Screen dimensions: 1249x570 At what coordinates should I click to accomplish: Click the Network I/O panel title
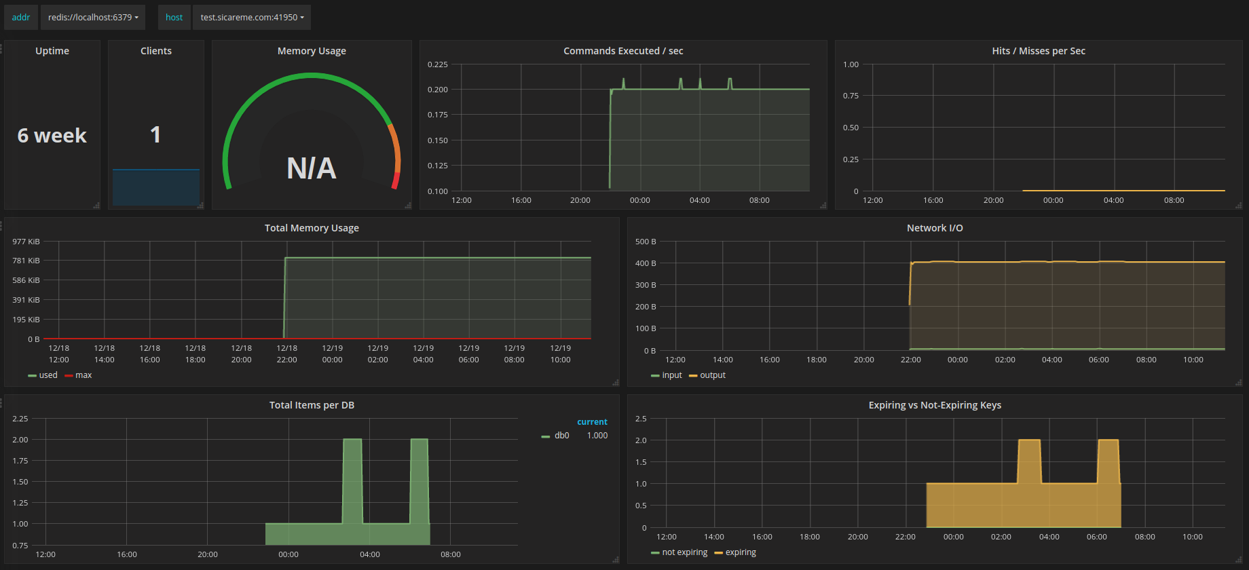tap(935, 228)
